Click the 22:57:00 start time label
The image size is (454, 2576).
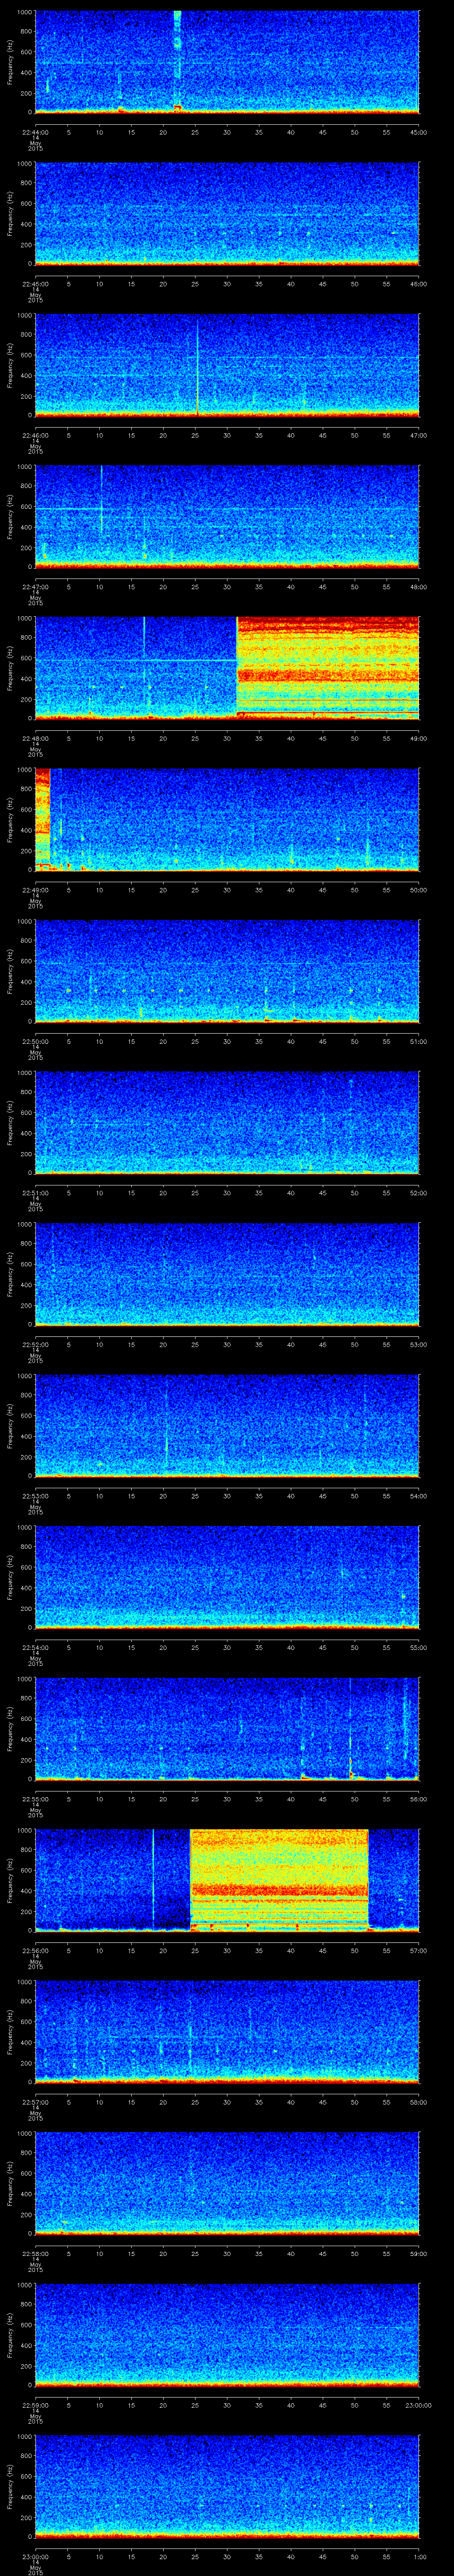[36, 2102]
